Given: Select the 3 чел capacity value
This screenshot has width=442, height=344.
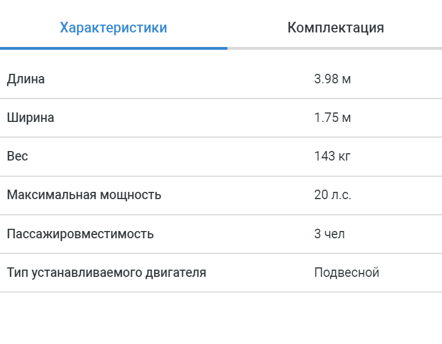Looking at the screenshot, I should click(x=329, y=234).
